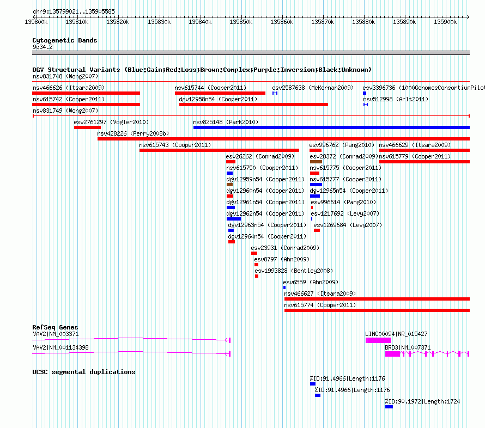Click the 135900k ruler position label
The image size is (485, 428).
[445, 22]
